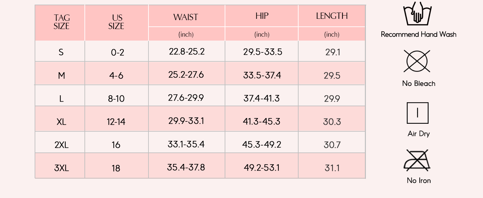The image size is (483, 198).
Task: Click the No Bleach crossed-circle icon
Action: pos(417,61)
